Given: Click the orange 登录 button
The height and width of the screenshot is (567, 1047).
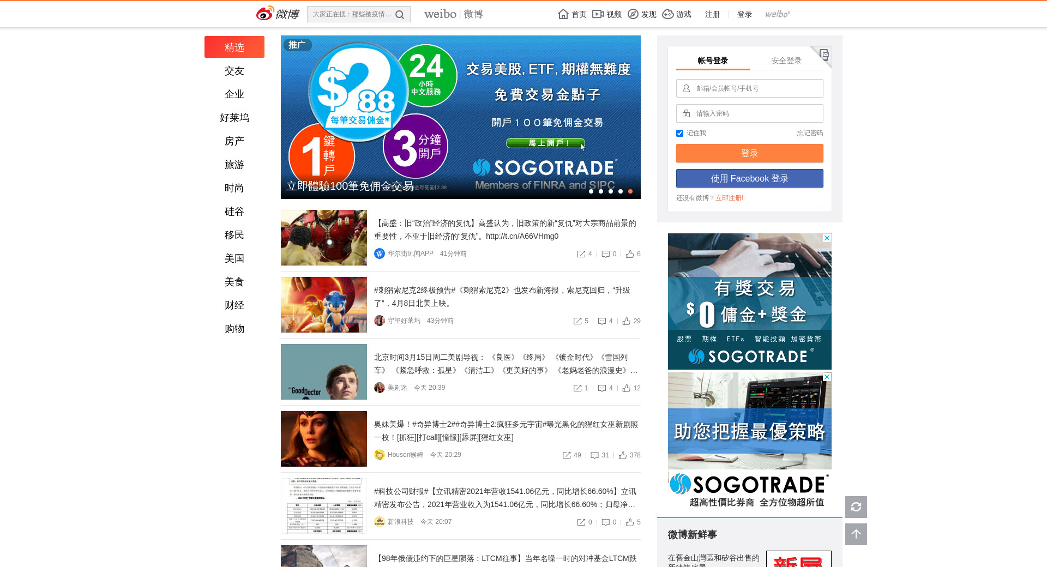Looking at the screenshot, I should (x=749, y=154).
